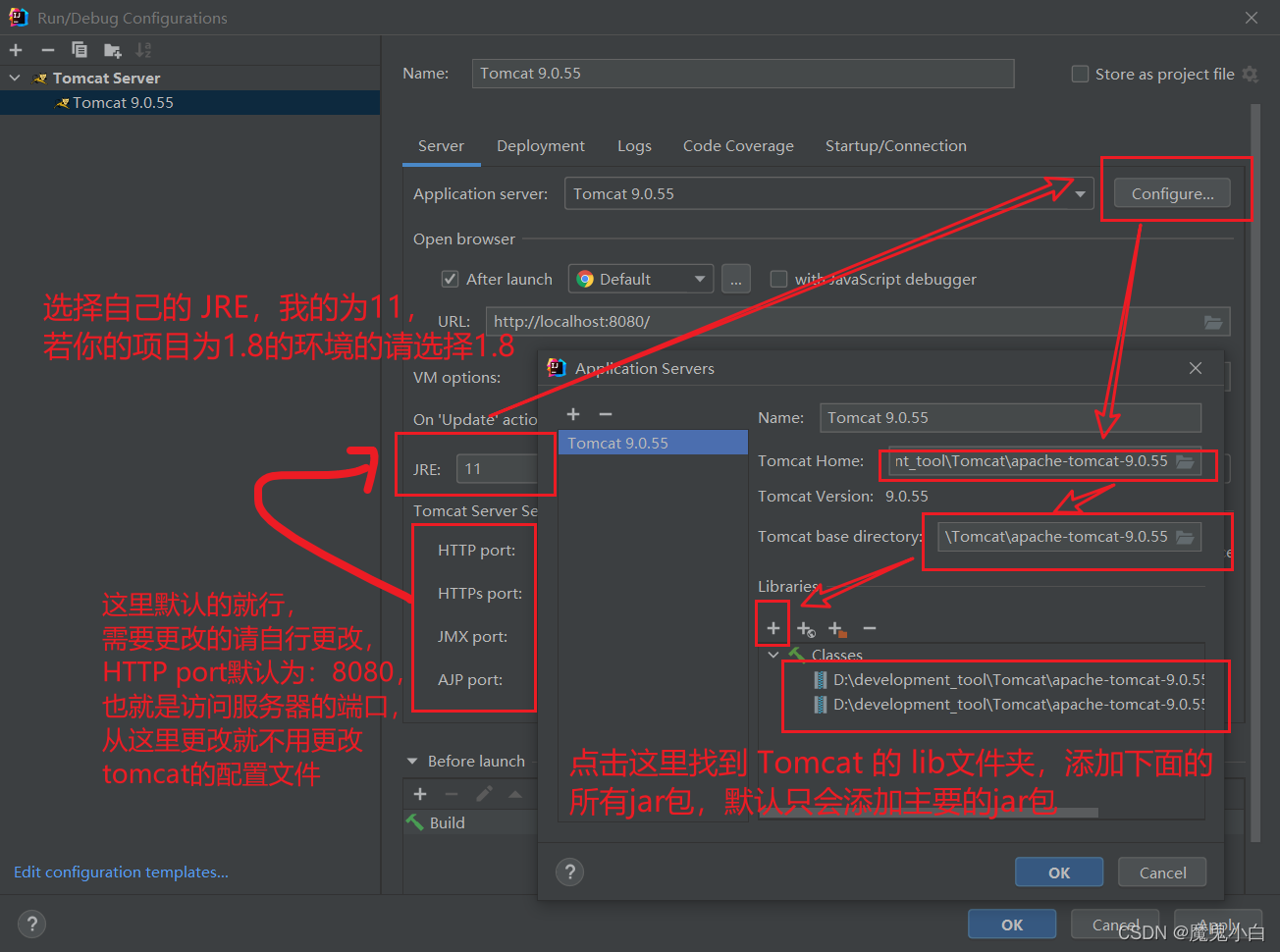
Task: Toggle the After launch checkbox
Action: coord(450,279)
